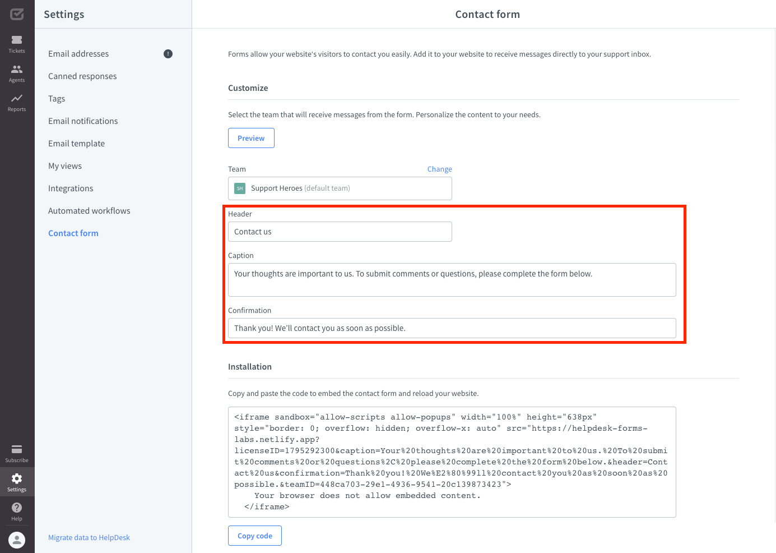Select the Email template settings entry
The image size is (776, 553).
coord(76,143)
